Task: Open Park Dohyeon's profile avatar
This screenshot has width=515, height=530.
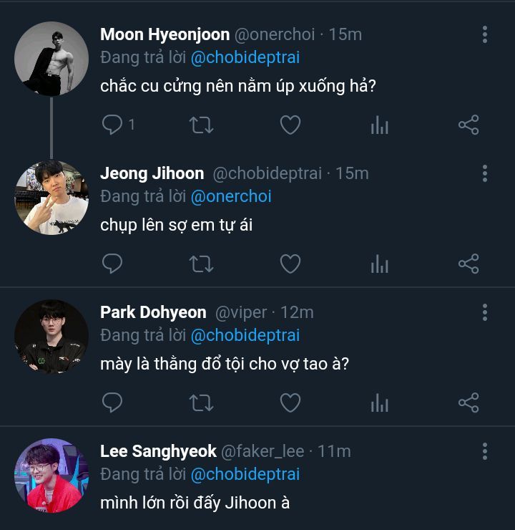Action: (x=51, y=337)
